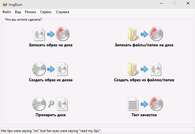Open the Режим menu
Viewport: 195px width, 134px height.
click(30, 12)
